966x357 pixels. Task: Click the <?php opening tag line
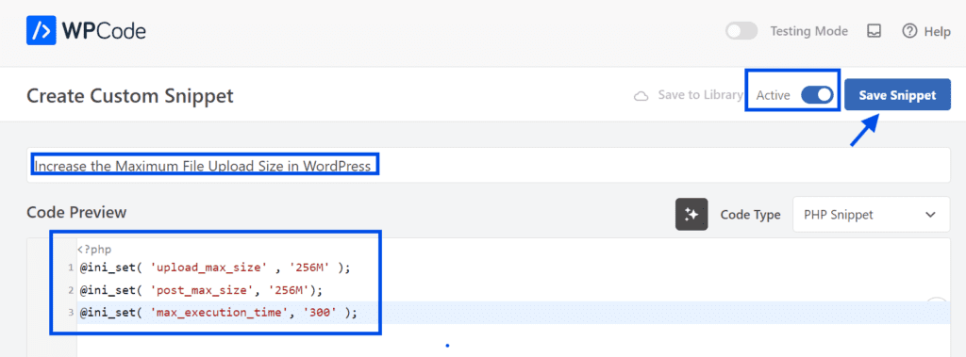pyautogui.click(x=94, y=250)
